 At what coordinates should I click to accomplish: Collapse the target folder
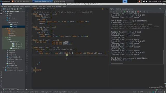point(5,29)
